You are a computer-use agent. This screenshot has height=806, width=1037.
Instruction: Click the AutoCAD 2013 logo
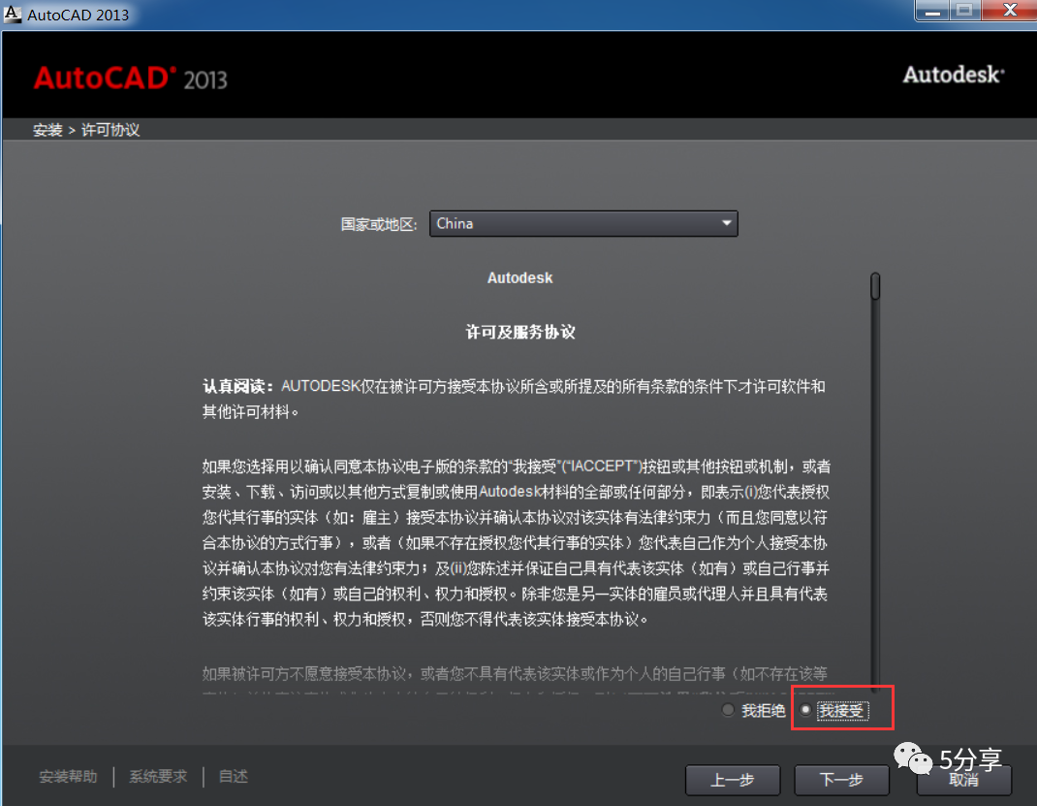coord(130,79)
